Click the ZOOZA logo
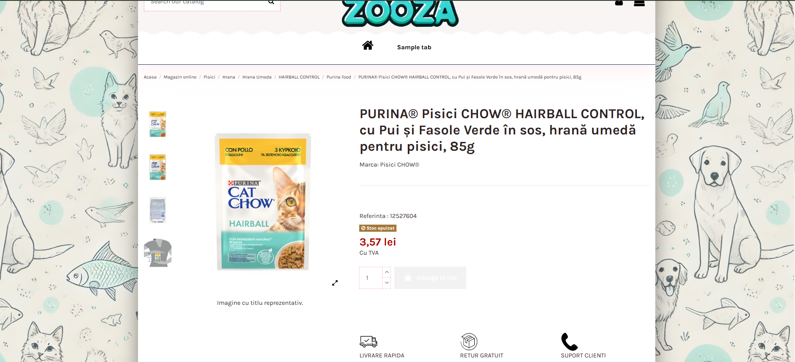The height and width of the screenshot is (362, 795). point(400,13)
